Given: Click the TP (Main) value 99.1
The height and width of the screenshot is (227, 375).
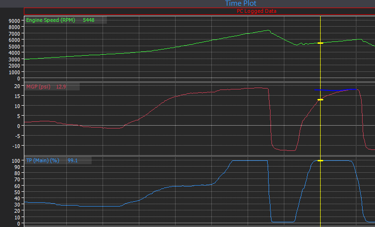Looking at the screenshot, I should click(x=73, y=160).
